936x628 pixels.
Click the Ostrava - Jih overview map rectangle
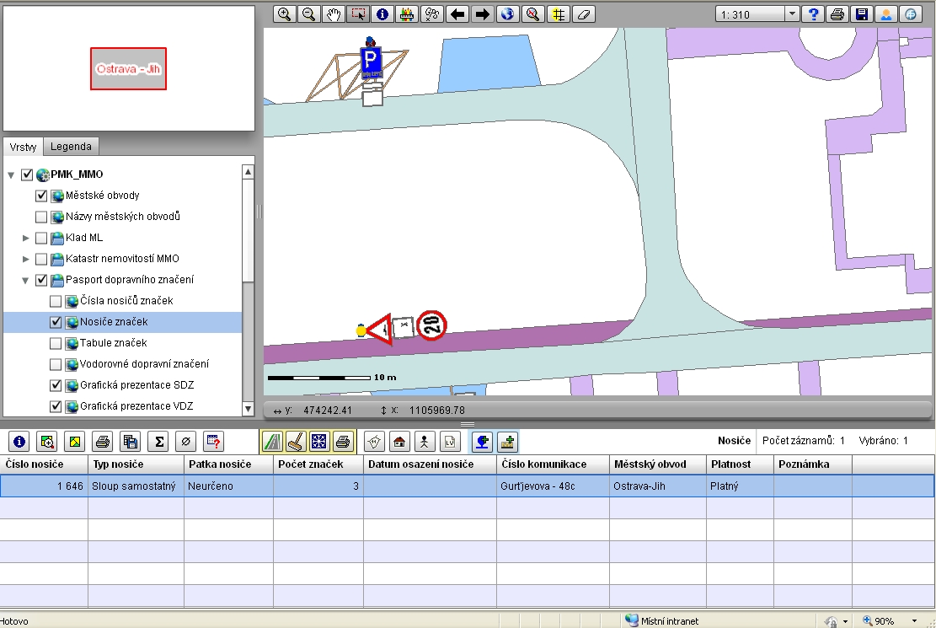[x=128, y=69]
